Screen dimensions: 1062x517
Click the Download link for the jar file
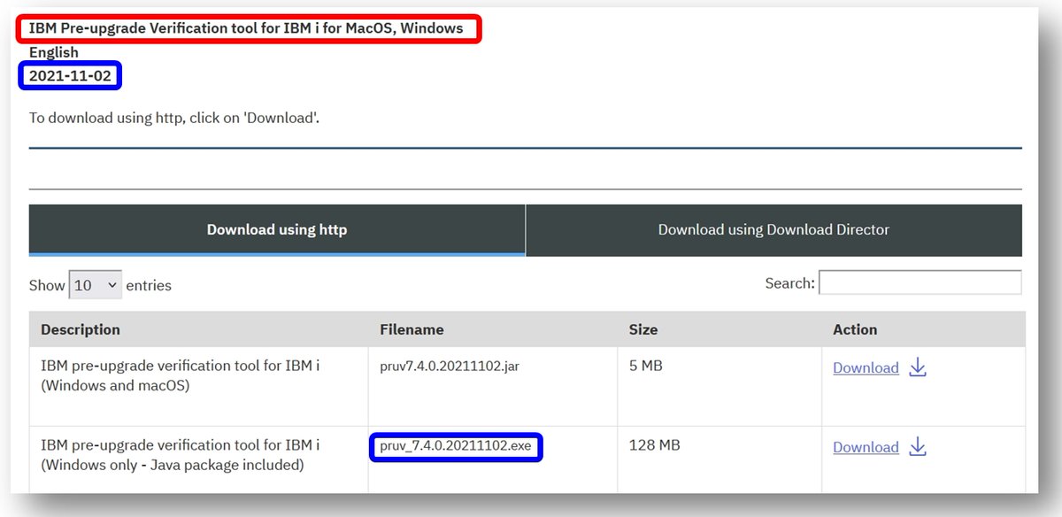click(866, 367)
